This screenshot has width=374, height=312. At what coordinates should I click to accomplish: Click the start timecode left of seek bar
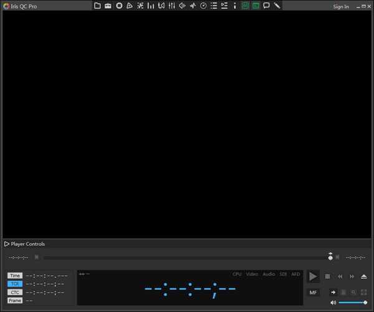pyautogui.click(x=18, y=258)
